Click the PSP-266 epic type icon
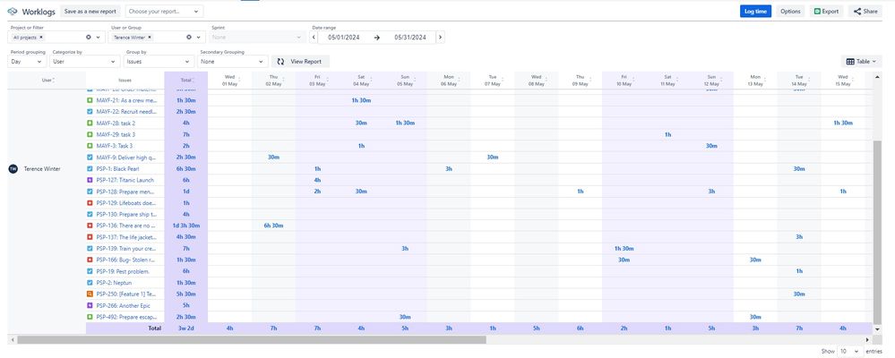Image resolution: width=895 pixels, height=358 pixels. click(x=90, y=305)
